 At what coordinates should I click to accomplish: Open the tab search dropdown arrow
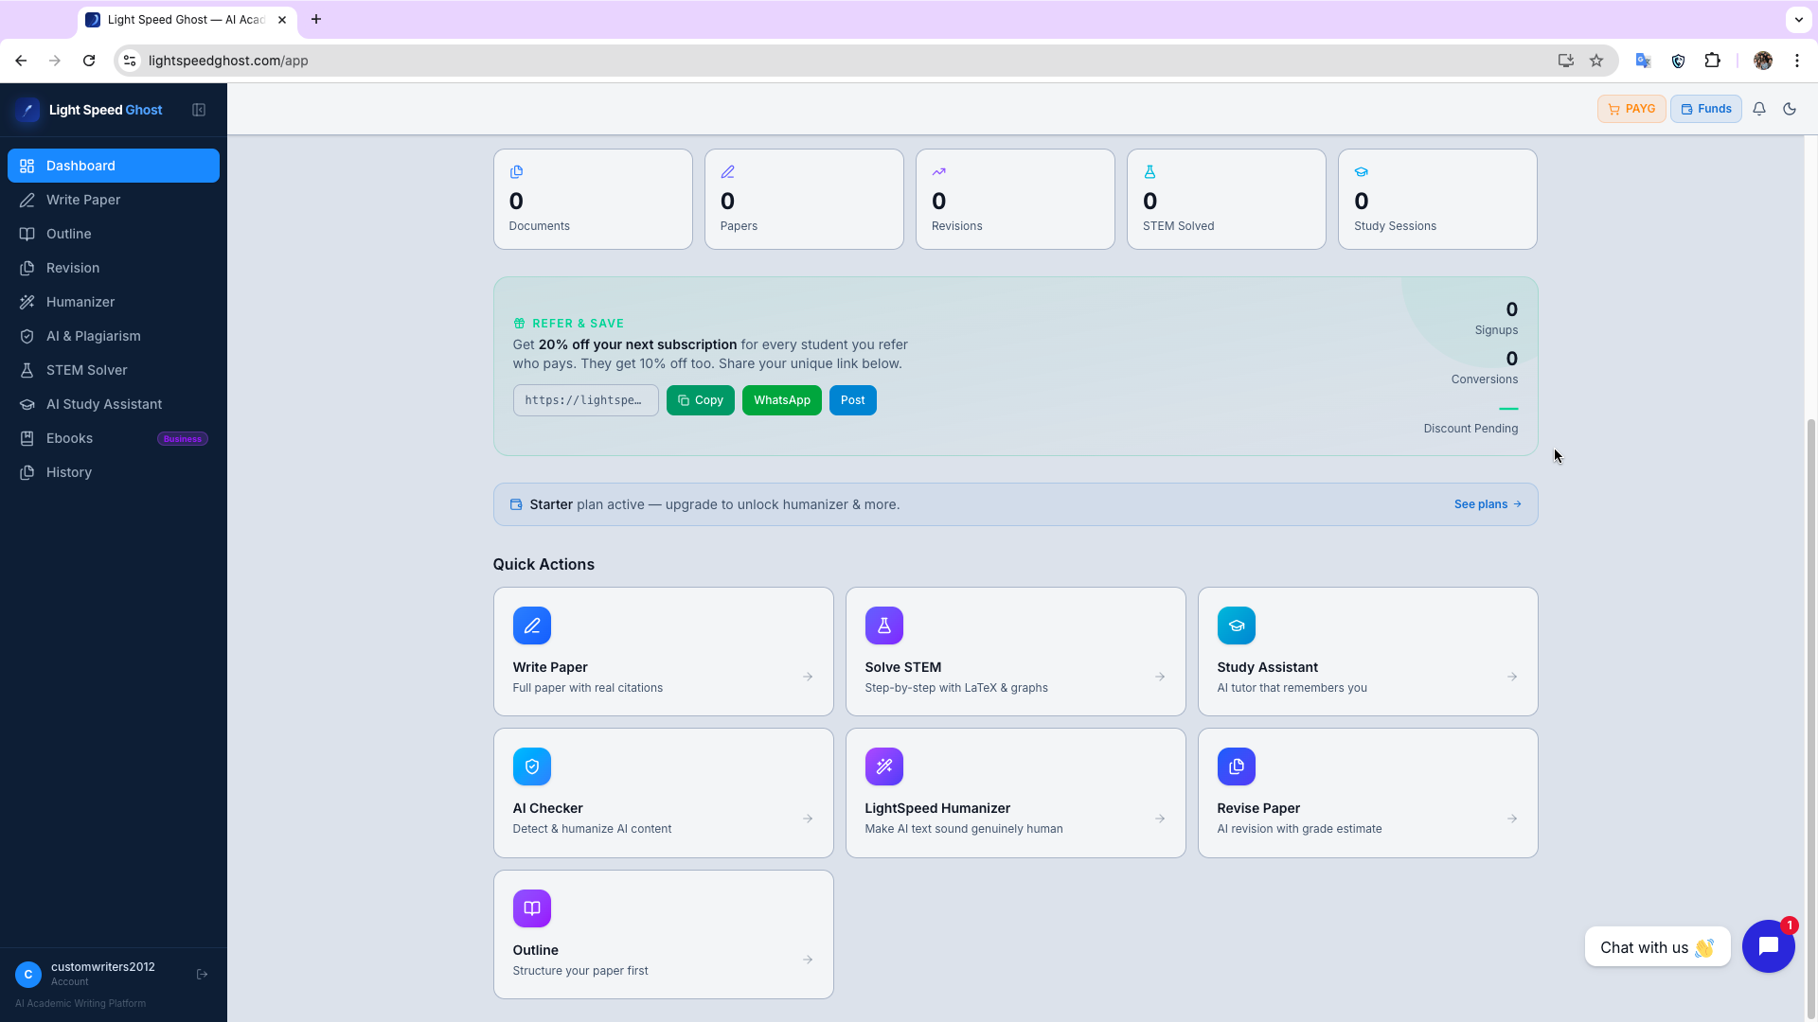click(1798, 19)
